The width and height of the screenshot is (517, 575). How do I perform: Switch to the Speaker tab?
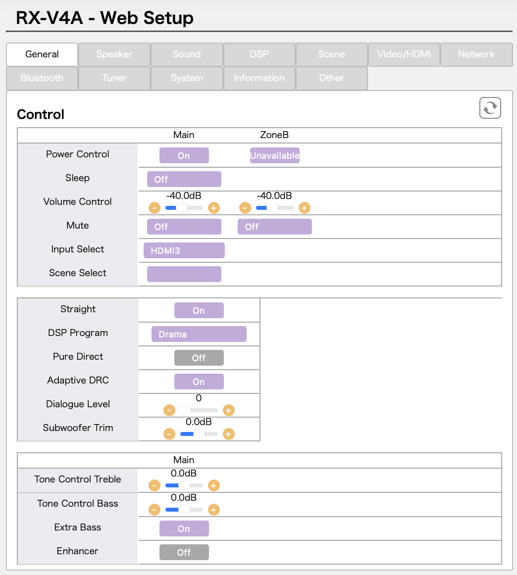point(114,54)
